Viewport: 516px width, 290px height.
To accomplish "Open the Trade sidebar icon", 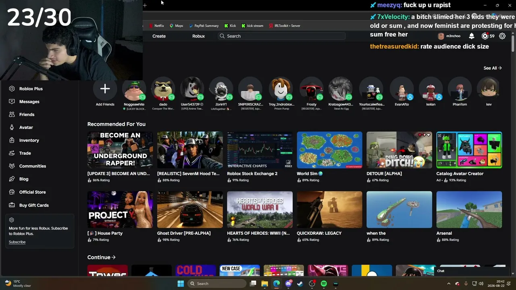I will (x=12, y=153).
